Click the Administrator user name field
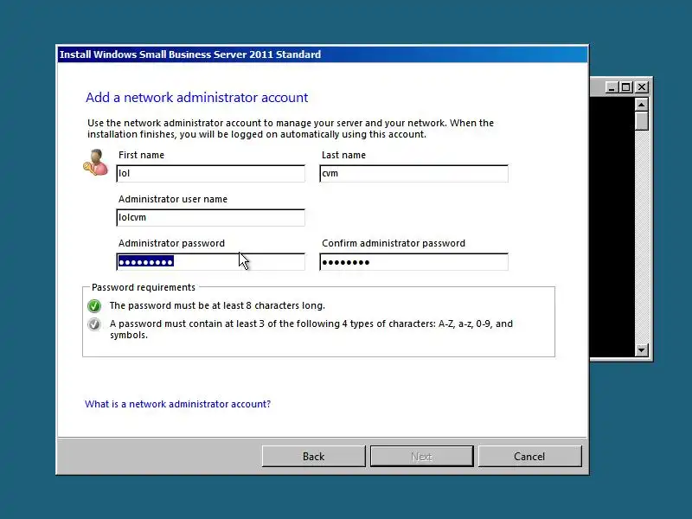This screenshot has width=692, height=519. [x=210, y=218]
